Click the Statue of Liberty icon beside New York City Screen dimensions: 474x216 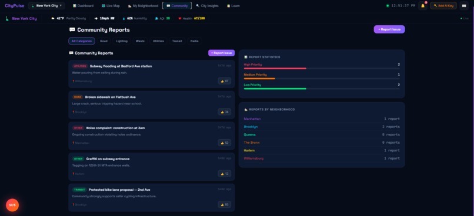(7, 18)
